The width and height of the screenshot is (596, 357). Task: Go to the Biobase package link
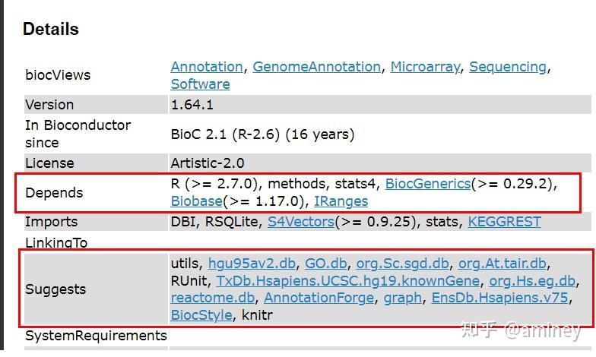(x=196, y=201)
